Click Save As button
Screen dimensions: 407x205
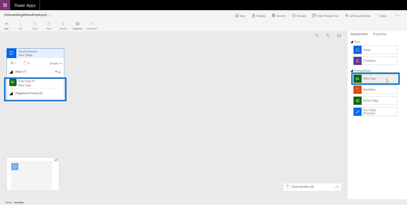(279, 16)
